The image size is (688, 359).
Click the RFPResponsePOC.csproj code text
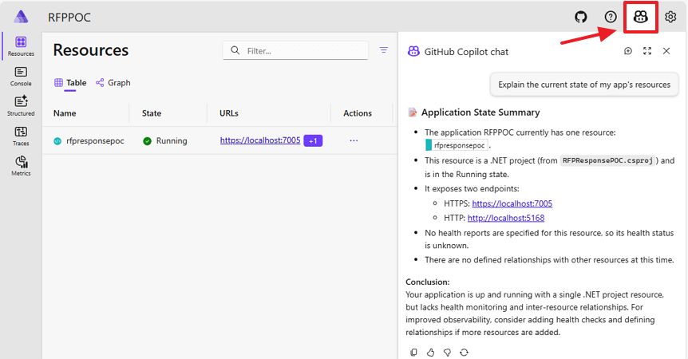click(607, 160)
